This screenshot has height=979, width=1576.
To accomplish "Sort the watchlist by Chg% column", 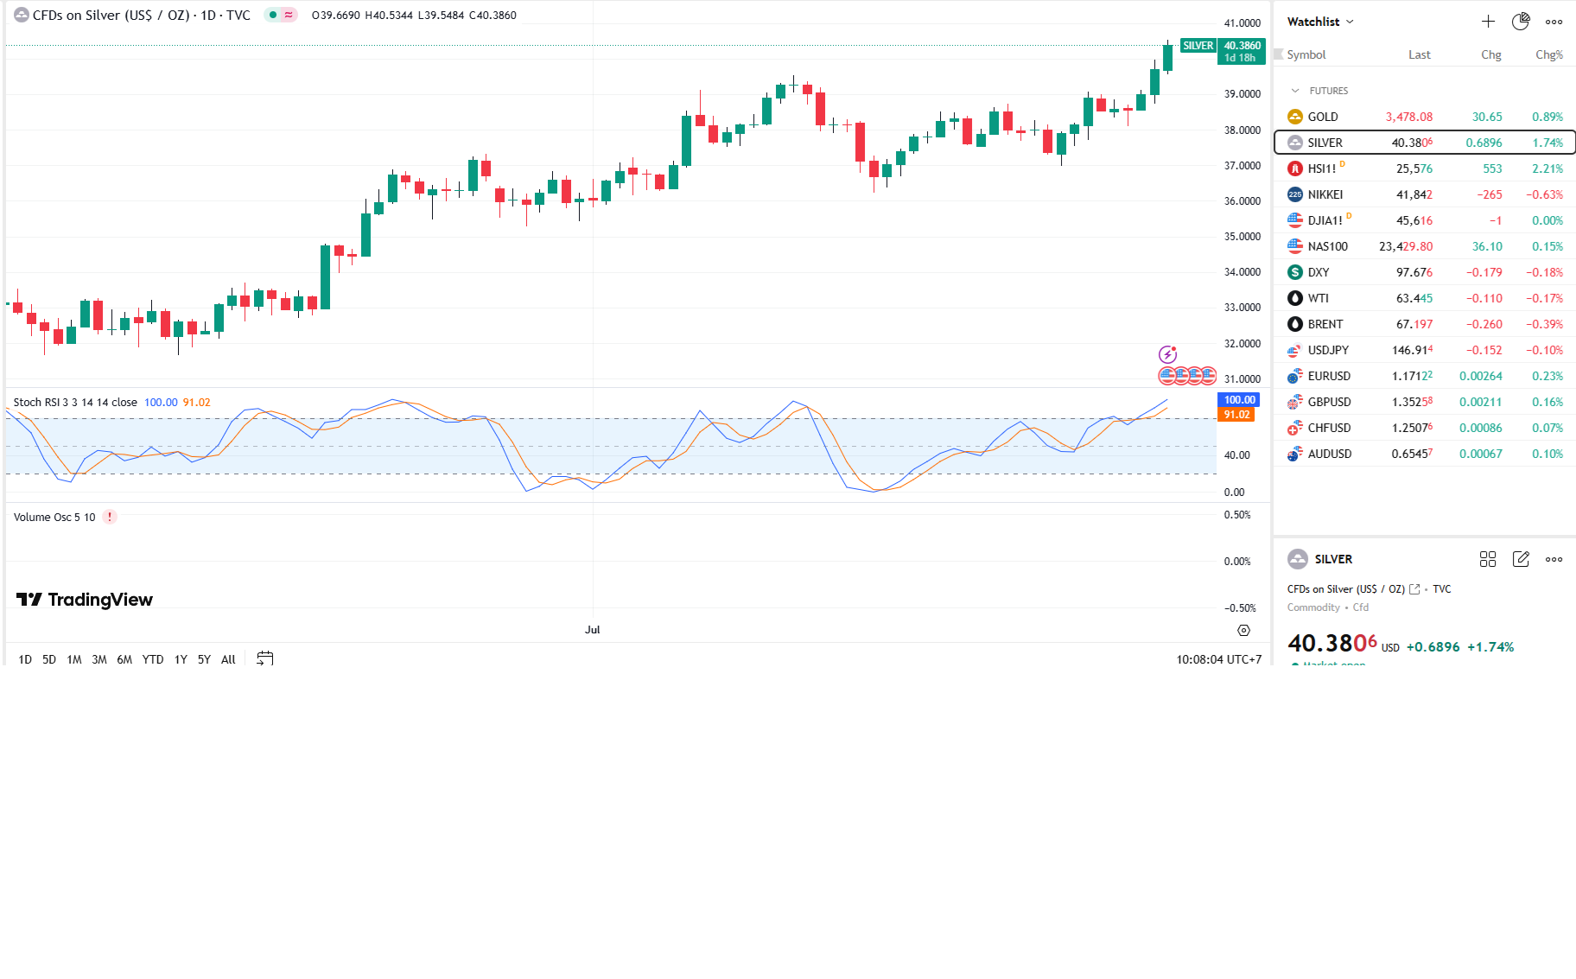I will click(x=1548, y=54).
